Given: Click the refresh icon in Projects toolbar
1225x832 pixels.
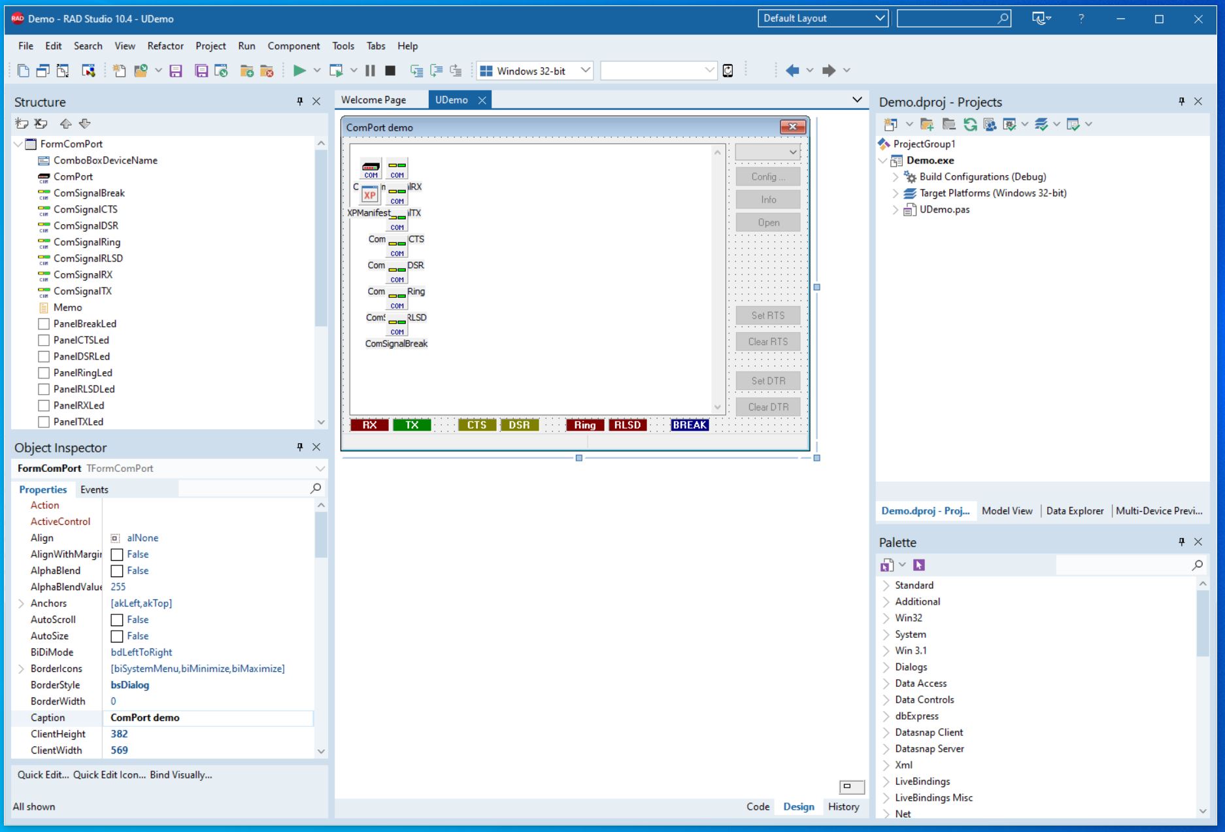Looking at the screenshot, I should coord(970,124).
